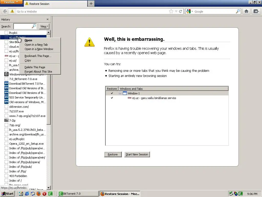Select Download BitTorrent 7.0 for... history entry
The image size is (262, 197).
(23, 84)
